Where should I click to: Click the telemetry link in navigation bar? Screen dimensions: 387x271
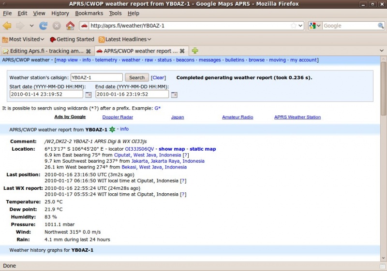pos(106,60)
